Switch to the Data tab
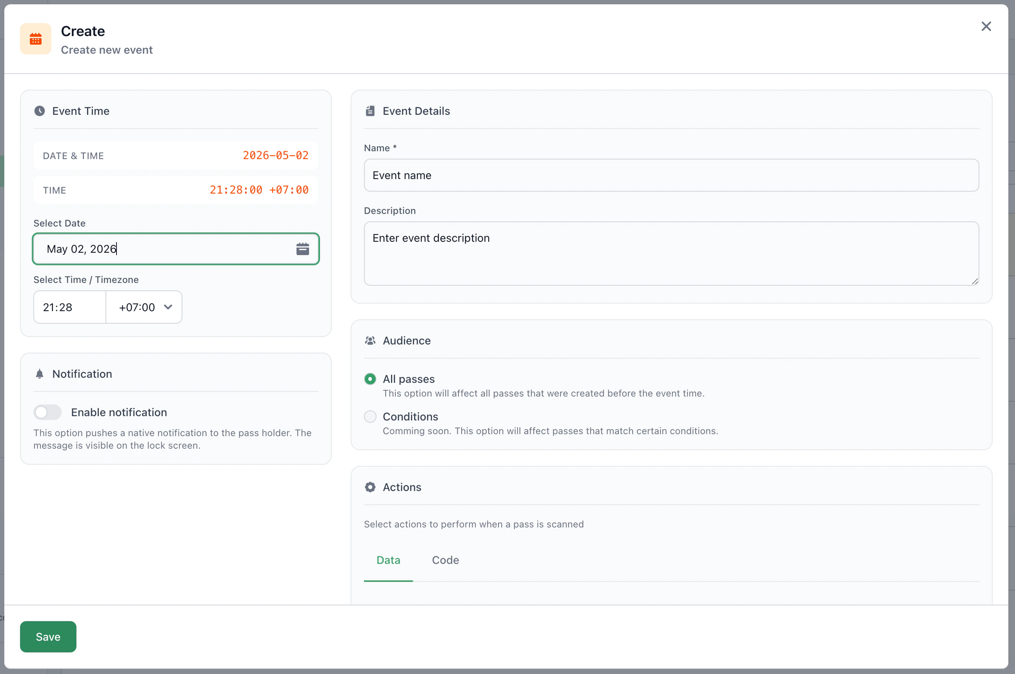The image size is (1015, 674). click(x=388, y=560)
